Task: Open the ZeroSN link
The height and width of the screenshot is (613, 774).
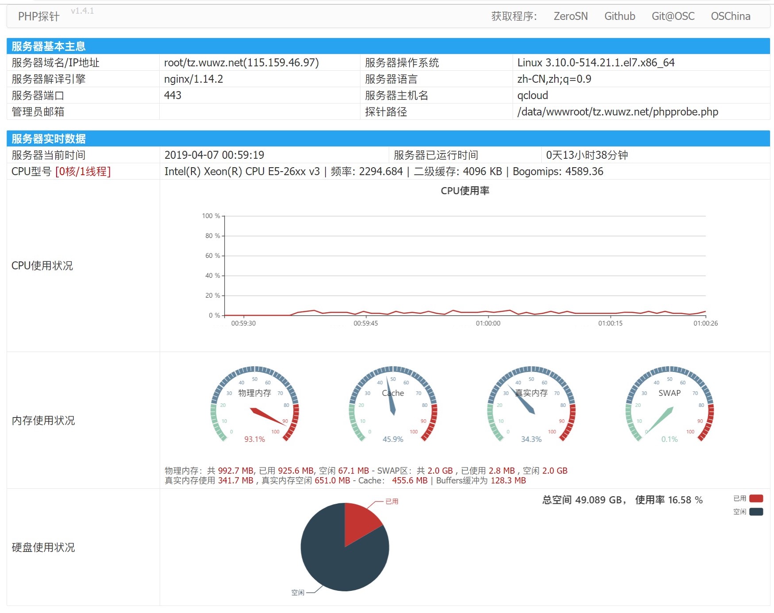Action: click(571, 16)
